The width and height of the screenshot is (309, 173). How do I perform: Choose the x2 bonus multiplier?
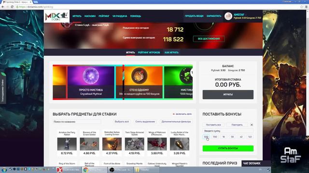pos(241,137)
